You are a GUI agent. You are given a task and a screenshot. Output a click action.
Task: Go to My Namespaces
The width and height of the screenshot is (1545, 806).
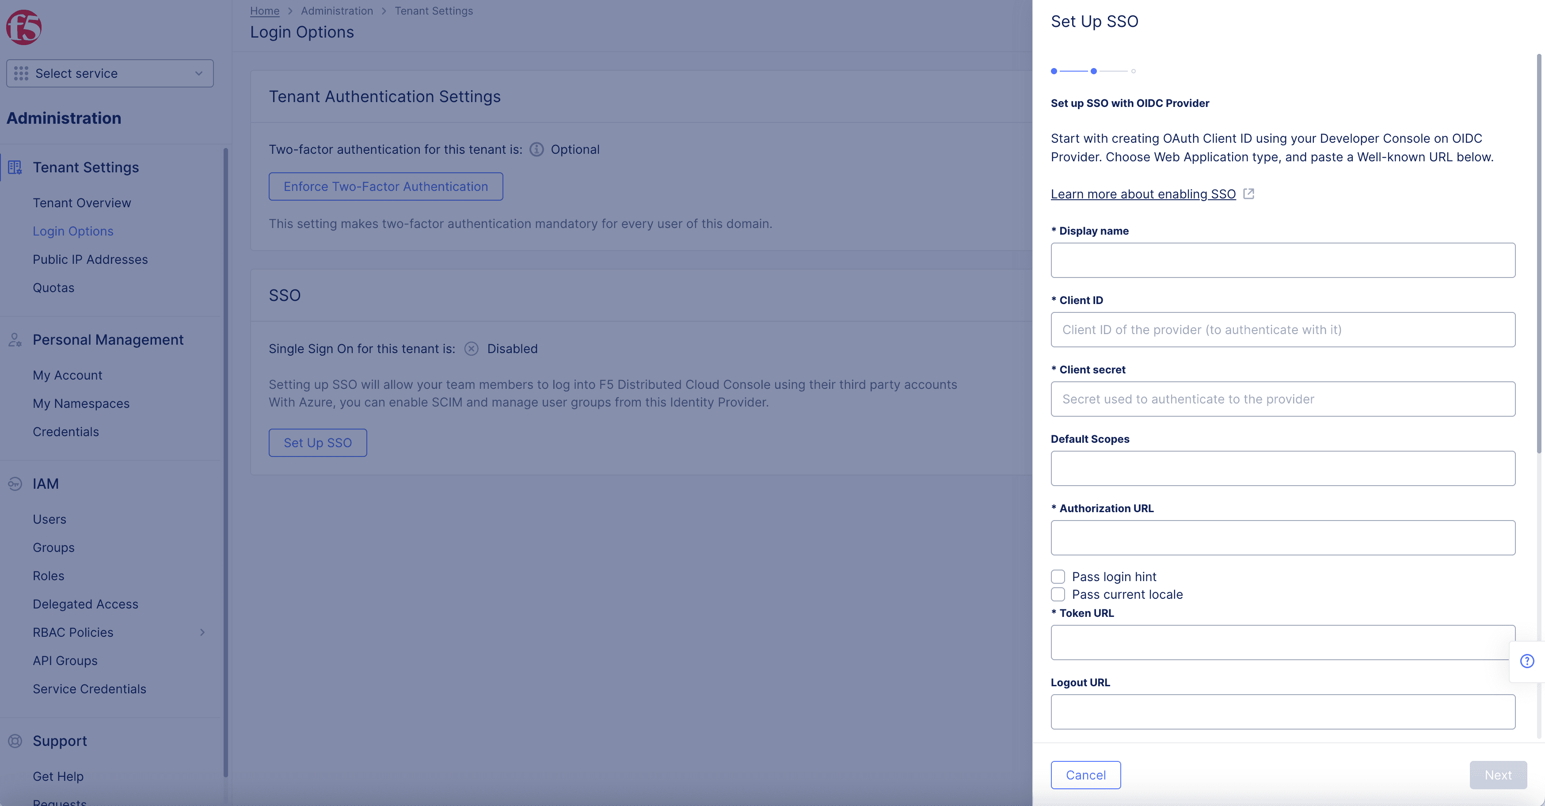(81, 403)
